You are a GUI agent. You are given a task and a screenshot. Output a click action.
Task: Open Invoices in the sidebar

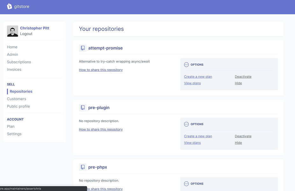(x=14, y=70)
